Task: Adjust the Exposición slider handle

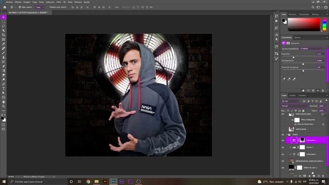Action: click(x=294, y=57)
